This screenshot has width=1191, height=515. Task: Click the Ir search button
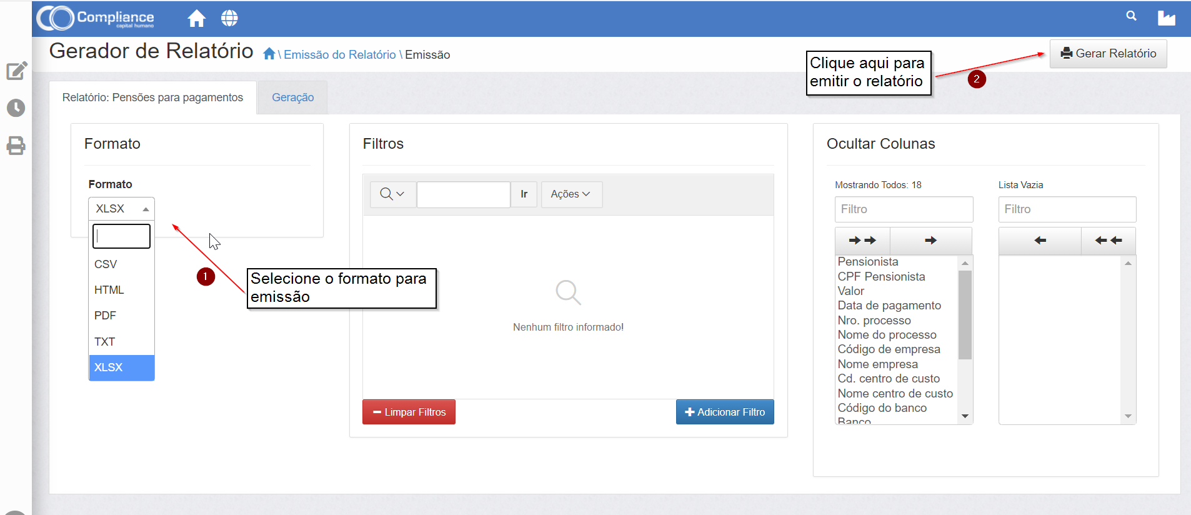point(524,194)
